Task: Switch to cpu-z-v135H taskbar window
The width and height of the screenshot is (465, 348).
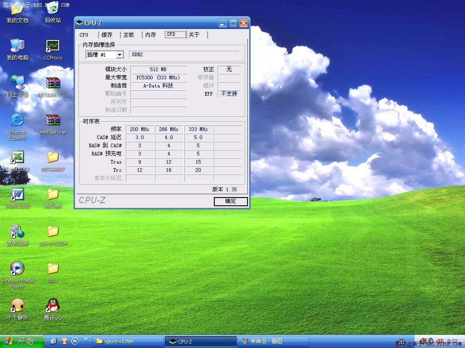Action: click(x=129, y=342)
